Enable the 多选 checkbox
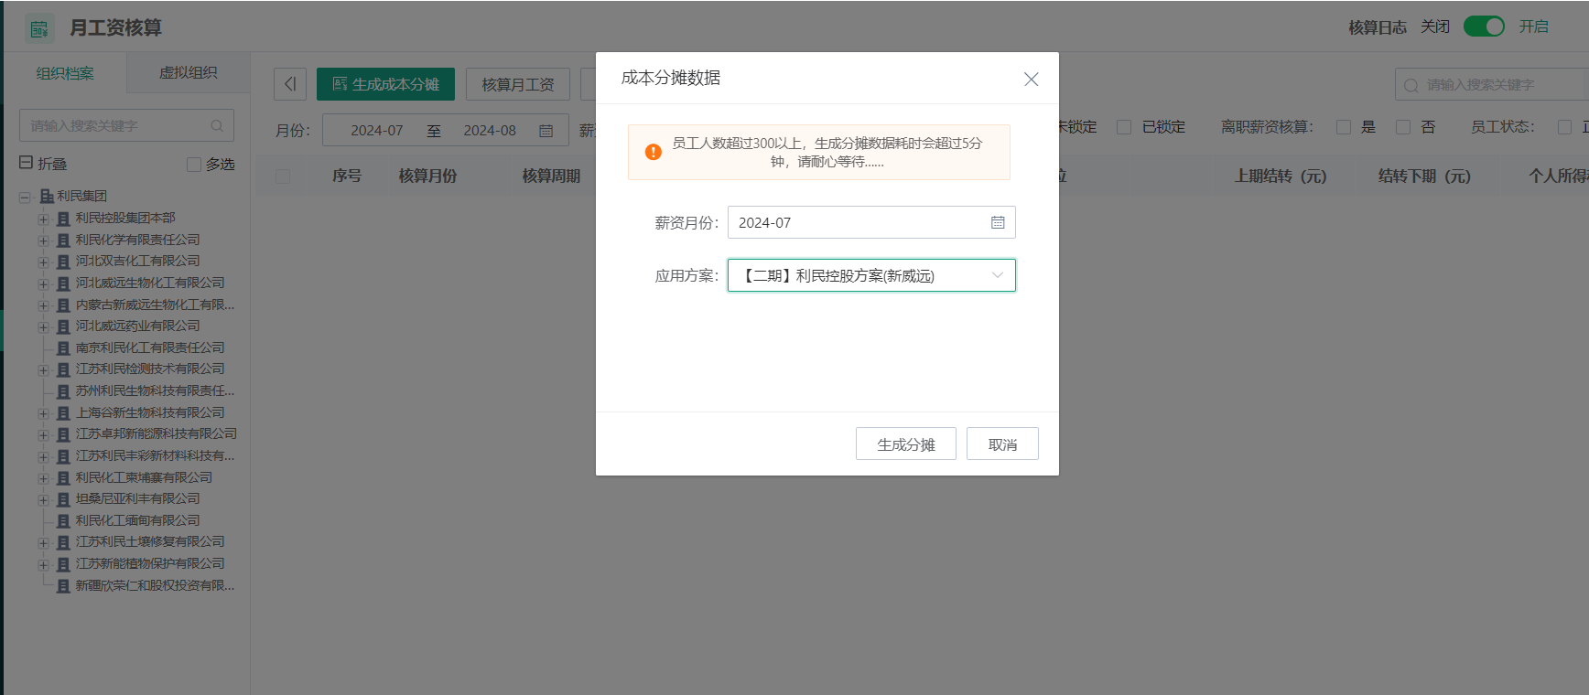This screenshot has height=695, width=1589. pyautogui.click(x=194, y=165)
